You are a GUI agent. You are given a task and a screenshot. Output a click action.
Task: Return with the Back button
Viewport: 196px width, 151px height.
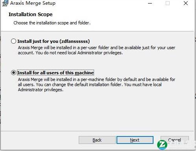(97, 140)
